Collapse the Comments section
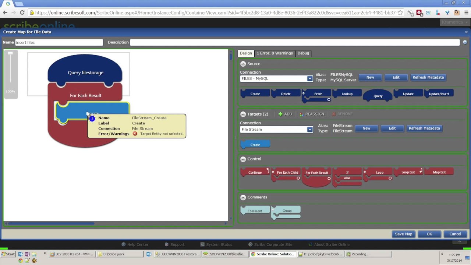Viewport: 471px width, 265px height. tap(243, 197)
